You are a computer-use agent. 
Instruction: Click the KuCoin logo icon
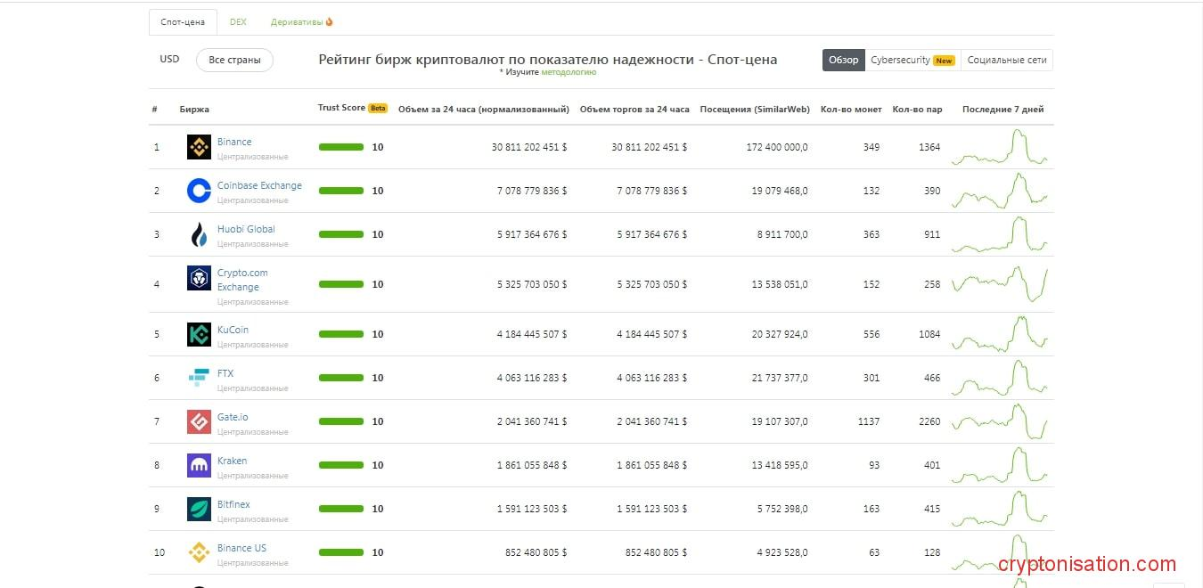[x=199, y=334]
